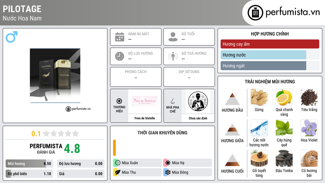This screenshot has height=183, width=325.
Task: Click the Đậu Tonka bean image
Action: pos(284,158)
